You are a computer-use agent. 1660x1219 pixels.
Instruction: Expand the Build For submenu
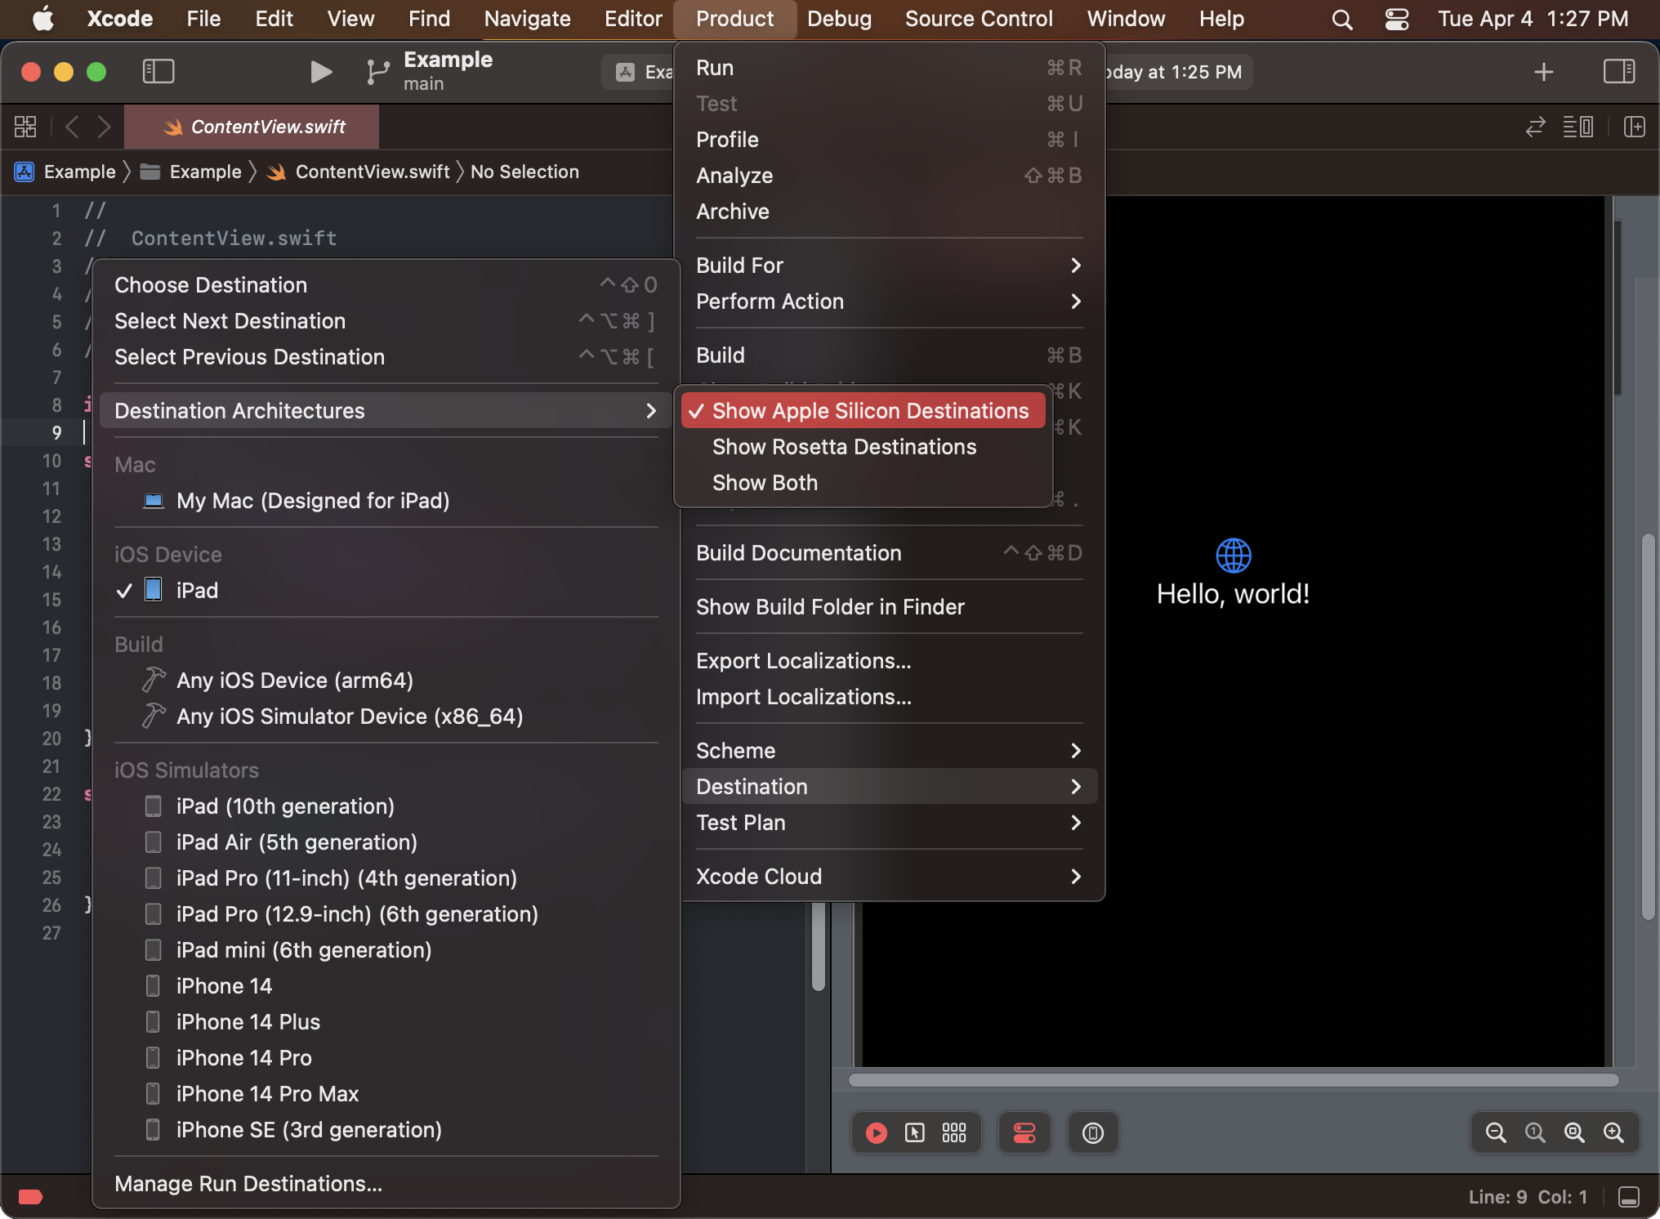[889, 266]
